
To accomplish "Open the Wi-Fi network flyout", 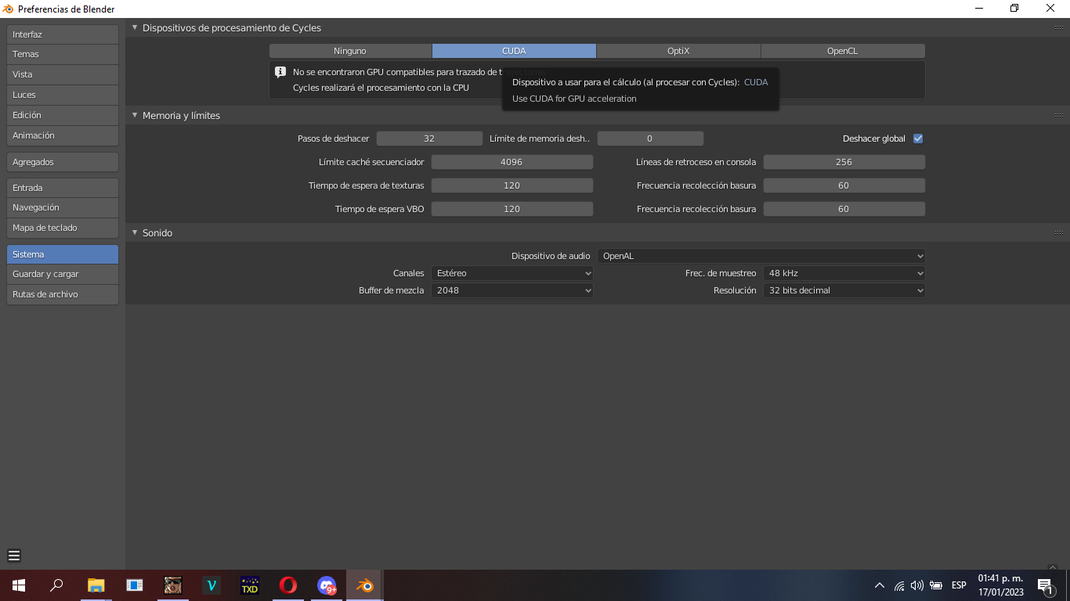I will click(899, 585).
